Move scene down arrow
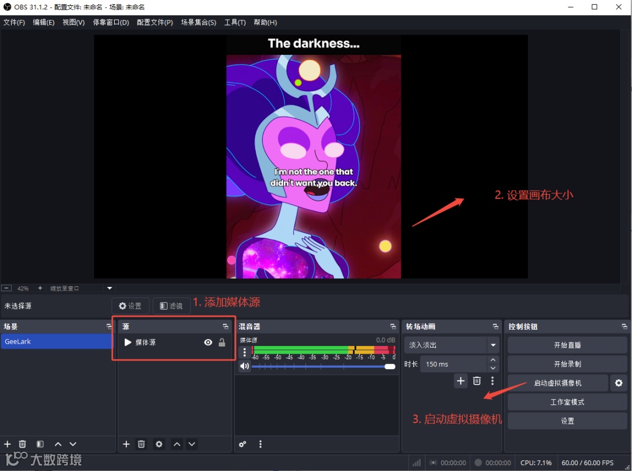632x471 pixels. pos(73,444)
